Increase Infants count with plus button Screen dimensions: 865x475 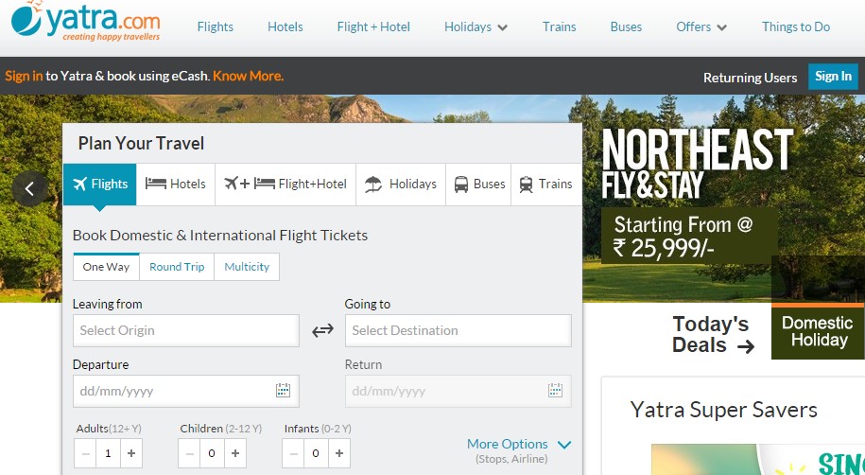338,453
